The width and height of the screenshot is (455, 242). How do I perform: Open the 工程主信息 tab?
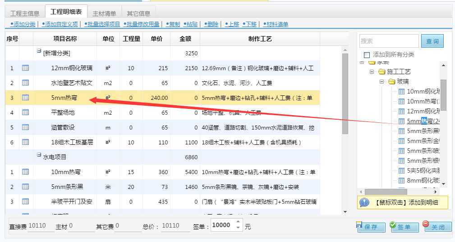(x=25, y=13)
